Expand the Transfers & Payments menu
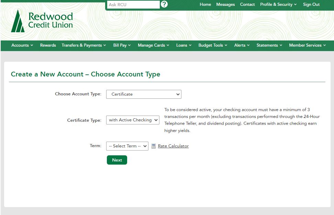 84,45
